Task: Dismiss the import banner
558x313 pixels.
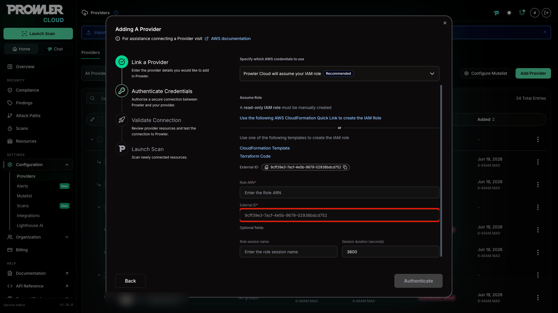Action: 545,32
